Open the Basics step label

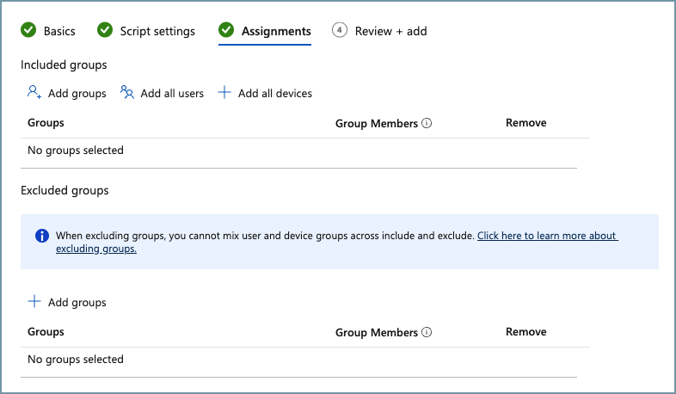point(59,32)
